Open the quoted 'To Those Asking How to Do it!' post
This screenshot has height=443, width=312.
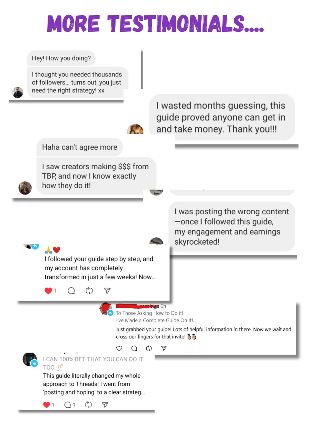[149, 313]
